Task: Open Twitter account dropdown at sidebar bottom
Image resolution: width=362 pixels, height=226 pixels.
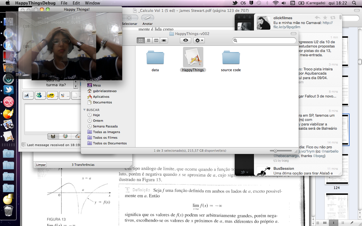Action: coord(244,172)
